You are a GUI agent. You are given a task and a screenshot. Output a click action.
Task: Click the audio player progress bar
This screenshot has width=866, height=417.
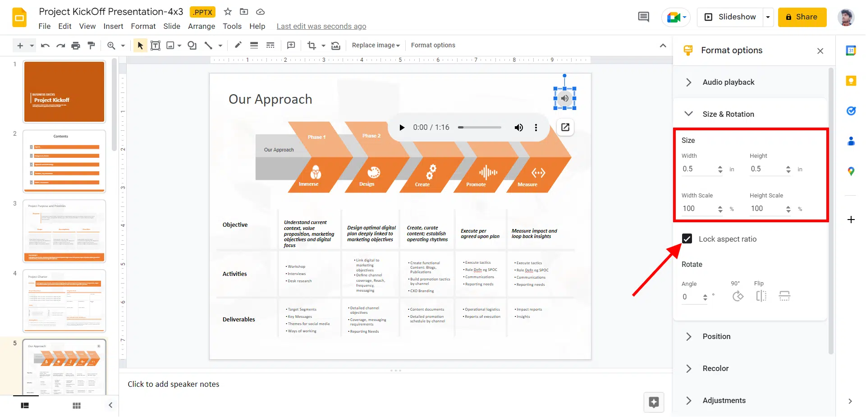click(480, 128)
